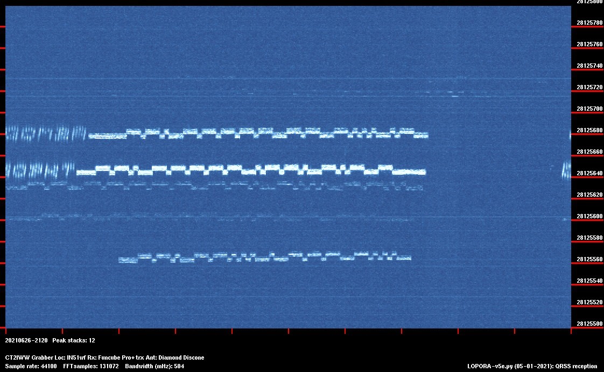Click the 28125680 frequency label
Image resolution: width=604 pixels, height=372 pixels.
pos(589,131)
